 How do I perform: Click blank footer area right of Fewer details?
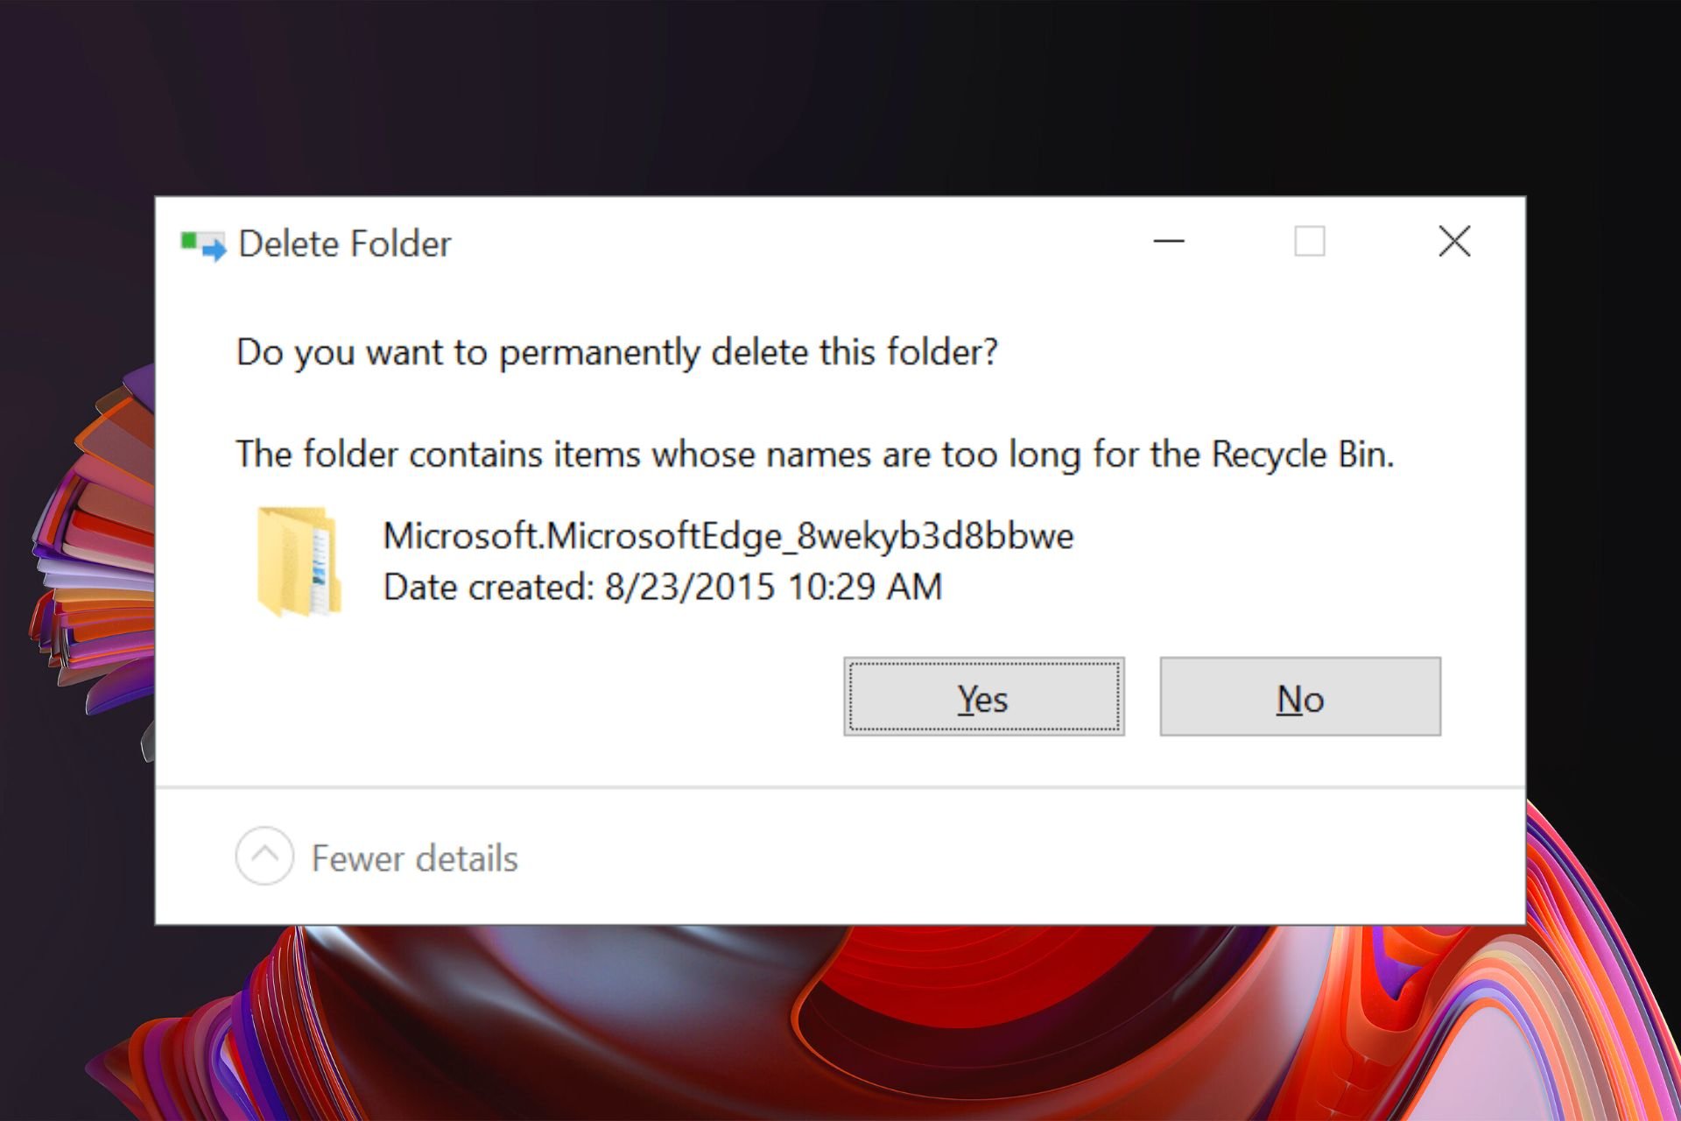point(1007,858)
